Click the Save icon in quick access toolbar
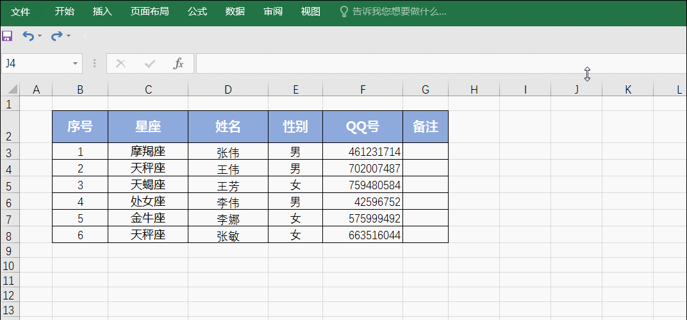The height and width of the screenshot is (320, 687). pyautogui.click(x=7, y=36)
